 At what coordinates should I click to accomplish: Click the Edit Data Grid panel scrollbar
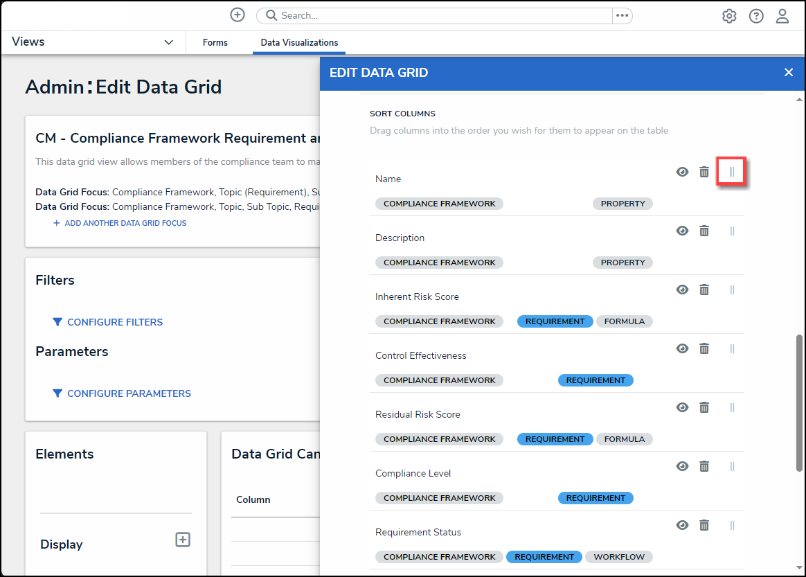point(800,402)
